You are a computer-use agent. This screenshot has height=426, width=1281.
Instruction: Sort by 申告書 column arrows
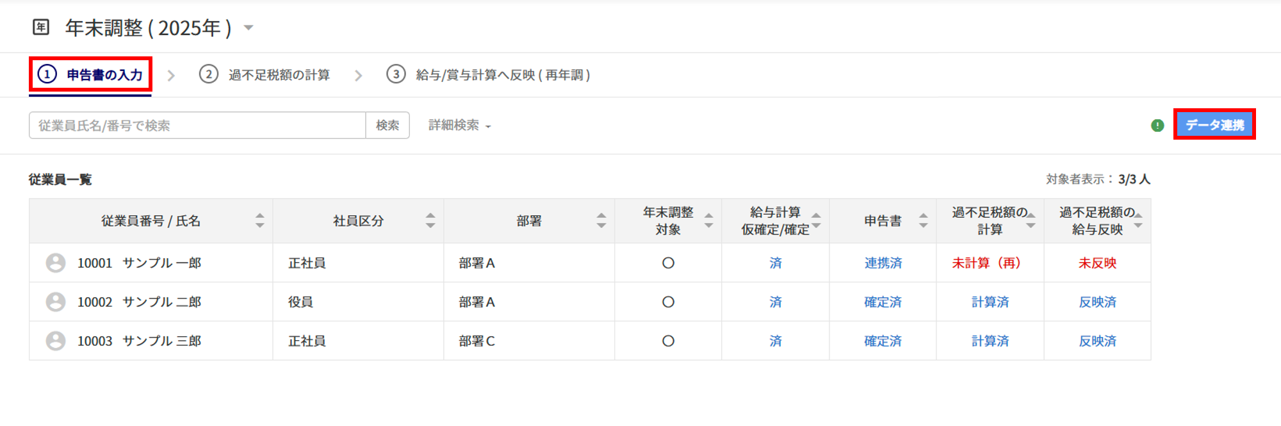tap(923, 221)
